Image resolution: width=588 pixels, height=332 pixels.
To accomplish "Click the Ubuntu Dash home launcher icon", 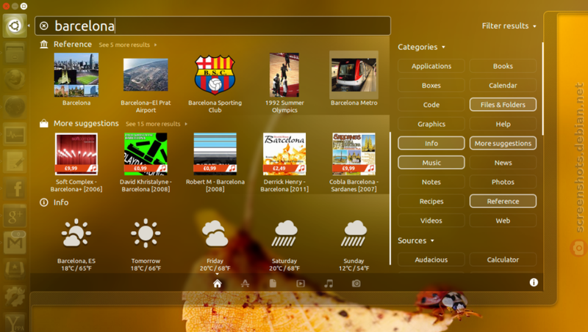I will pyautogui.click(x=15, y=26).
